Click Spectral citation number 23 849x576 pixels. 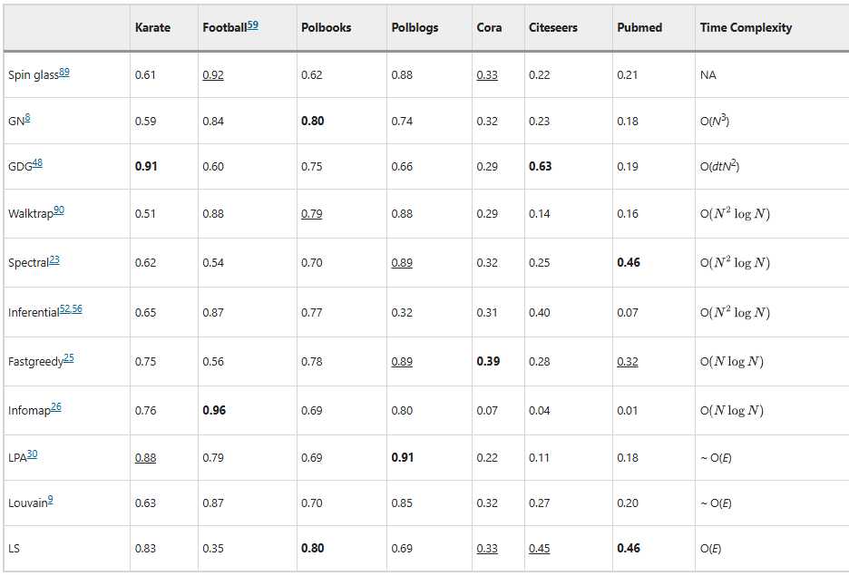54,259
